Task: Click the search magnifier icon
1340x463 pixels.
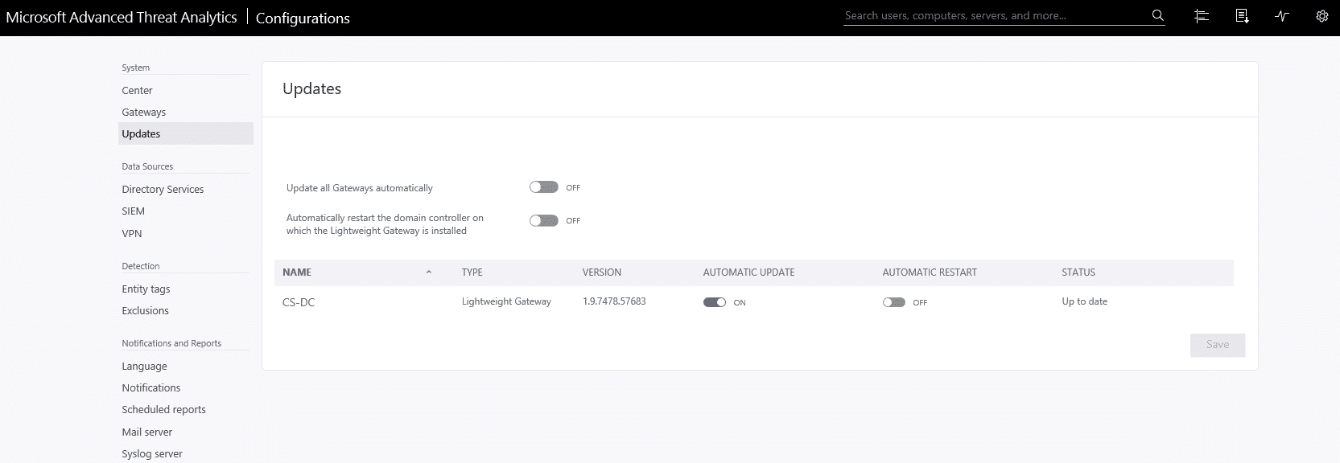Action: (x=1157, y=15)
